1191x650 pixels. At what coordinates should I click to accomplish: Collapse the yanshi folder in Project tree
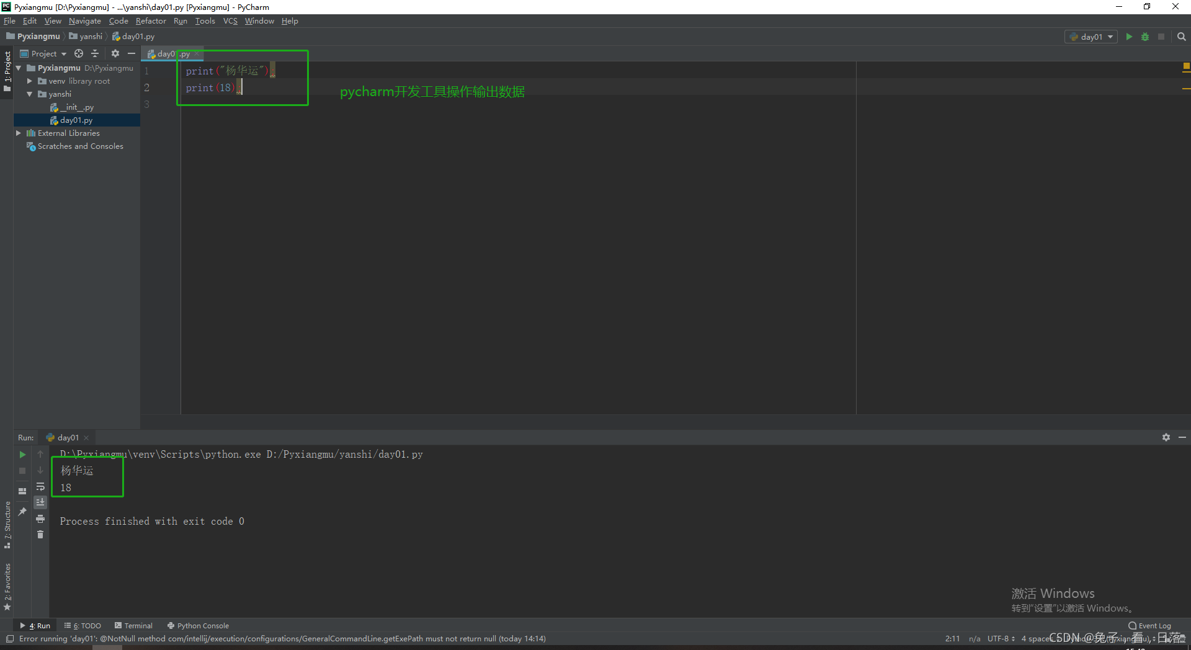coord(29,94)
